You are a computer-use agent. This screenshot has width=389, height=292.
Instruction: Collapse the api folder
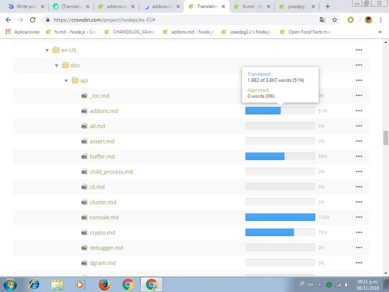66,81
